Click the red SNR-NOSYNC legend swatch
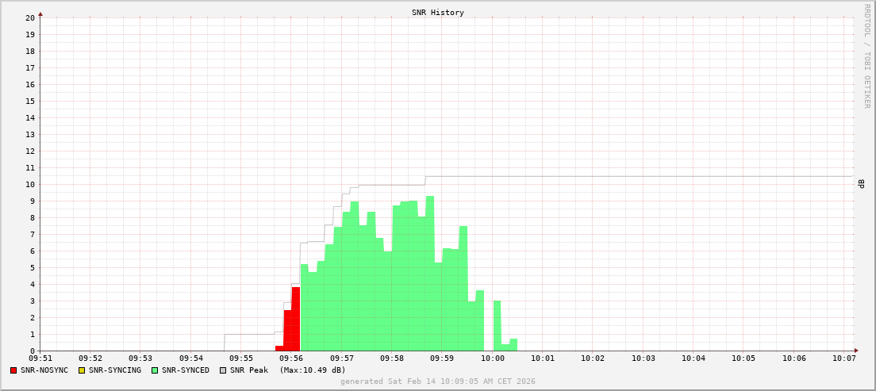876x391 pixels. 13,370
